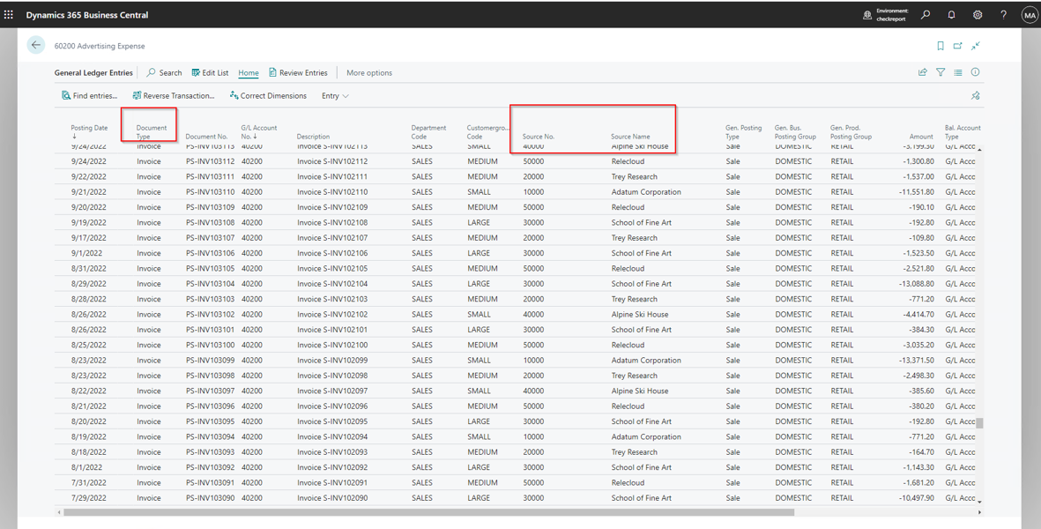This screenshot has height=529, width=1041.
Task: Go back using the back arrow
Action: [36, 46]
